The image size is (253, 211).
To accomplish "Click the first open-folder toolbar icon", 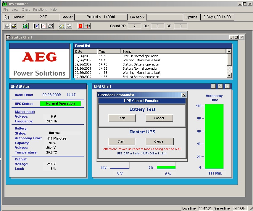I will click(7, 26).
